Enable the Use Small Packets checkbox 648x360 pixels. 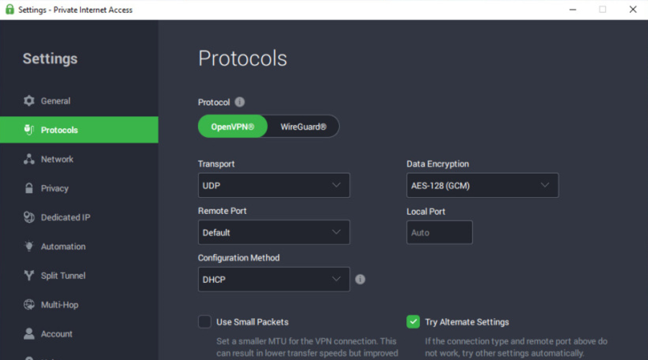[x=204, y=322]
